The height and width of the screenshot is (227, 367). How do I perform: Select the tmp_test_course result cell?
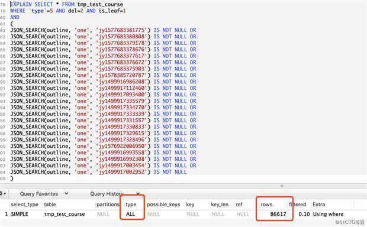click(65, 214)
